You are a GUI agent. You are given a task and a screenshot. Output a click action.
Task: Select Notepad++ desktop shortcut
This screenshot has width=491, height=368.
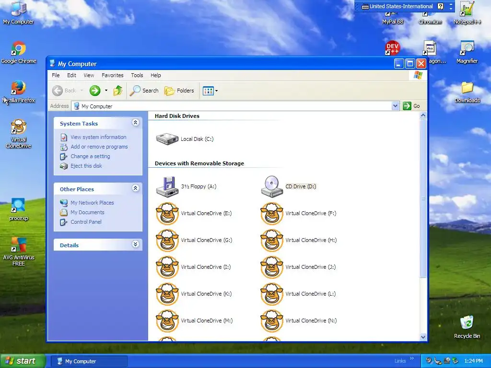467,13
